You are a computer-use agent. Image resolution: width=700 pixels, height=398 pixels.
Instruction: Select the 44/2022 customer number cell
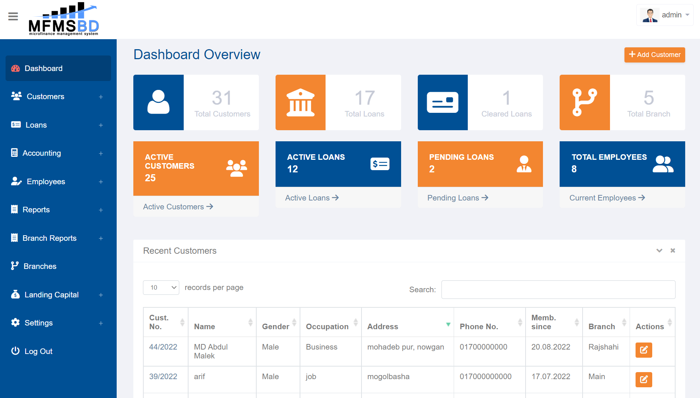(x=166, y=351)
